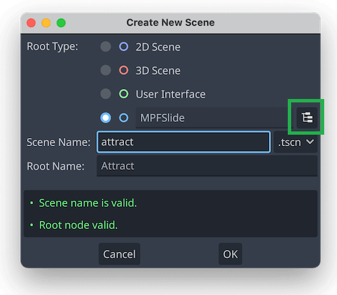Click the OK button

pyautogui.click(x=231, y=254)
